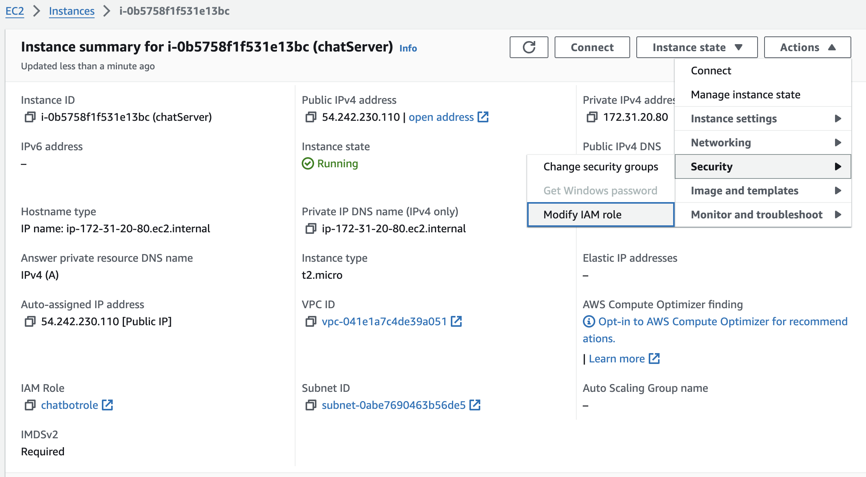Expand the Security submenu
The width and height of the screenshot is (866, 477).
[763, 166]
